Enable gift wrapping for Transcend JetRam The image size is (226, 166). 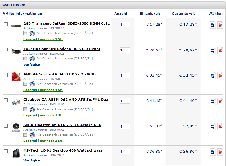click(x=25, y=33)
